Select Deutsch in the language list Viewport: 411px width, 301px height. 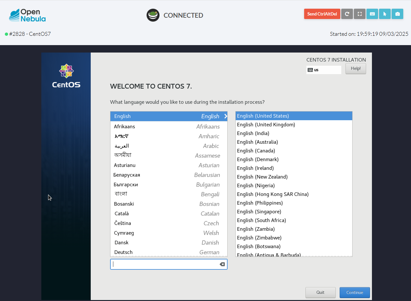click(x=169, y=252)
